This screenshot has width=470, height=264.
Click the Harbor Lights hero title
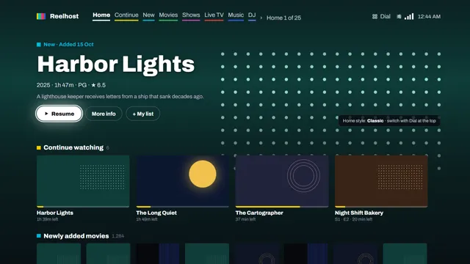116,64
